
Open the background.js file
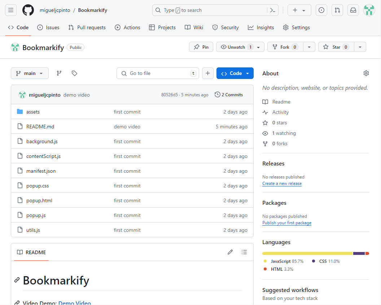(42, 141)
